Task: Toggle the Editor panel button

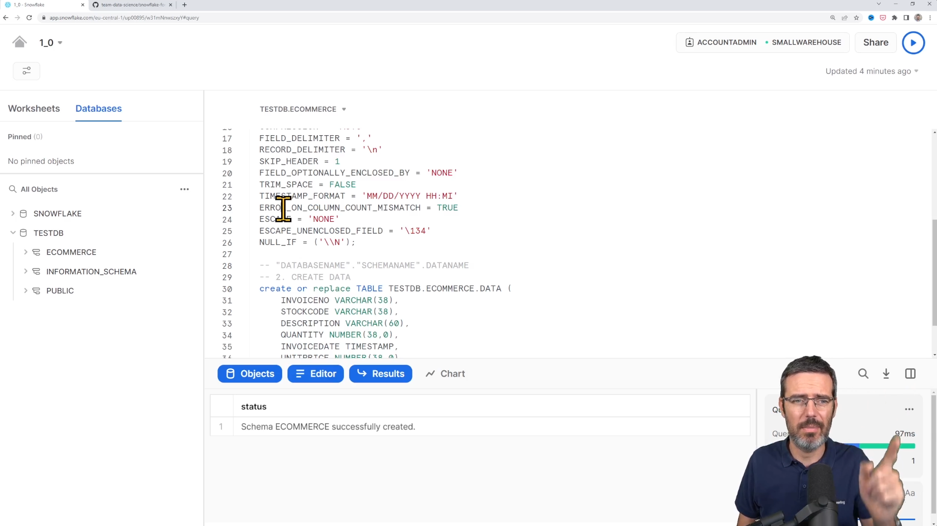Action: (315, 374)
